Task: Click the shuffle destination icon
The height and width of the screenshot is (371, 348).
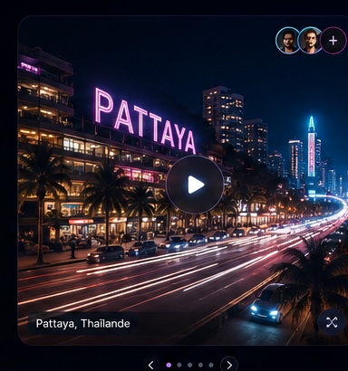Action: [332, 322]
